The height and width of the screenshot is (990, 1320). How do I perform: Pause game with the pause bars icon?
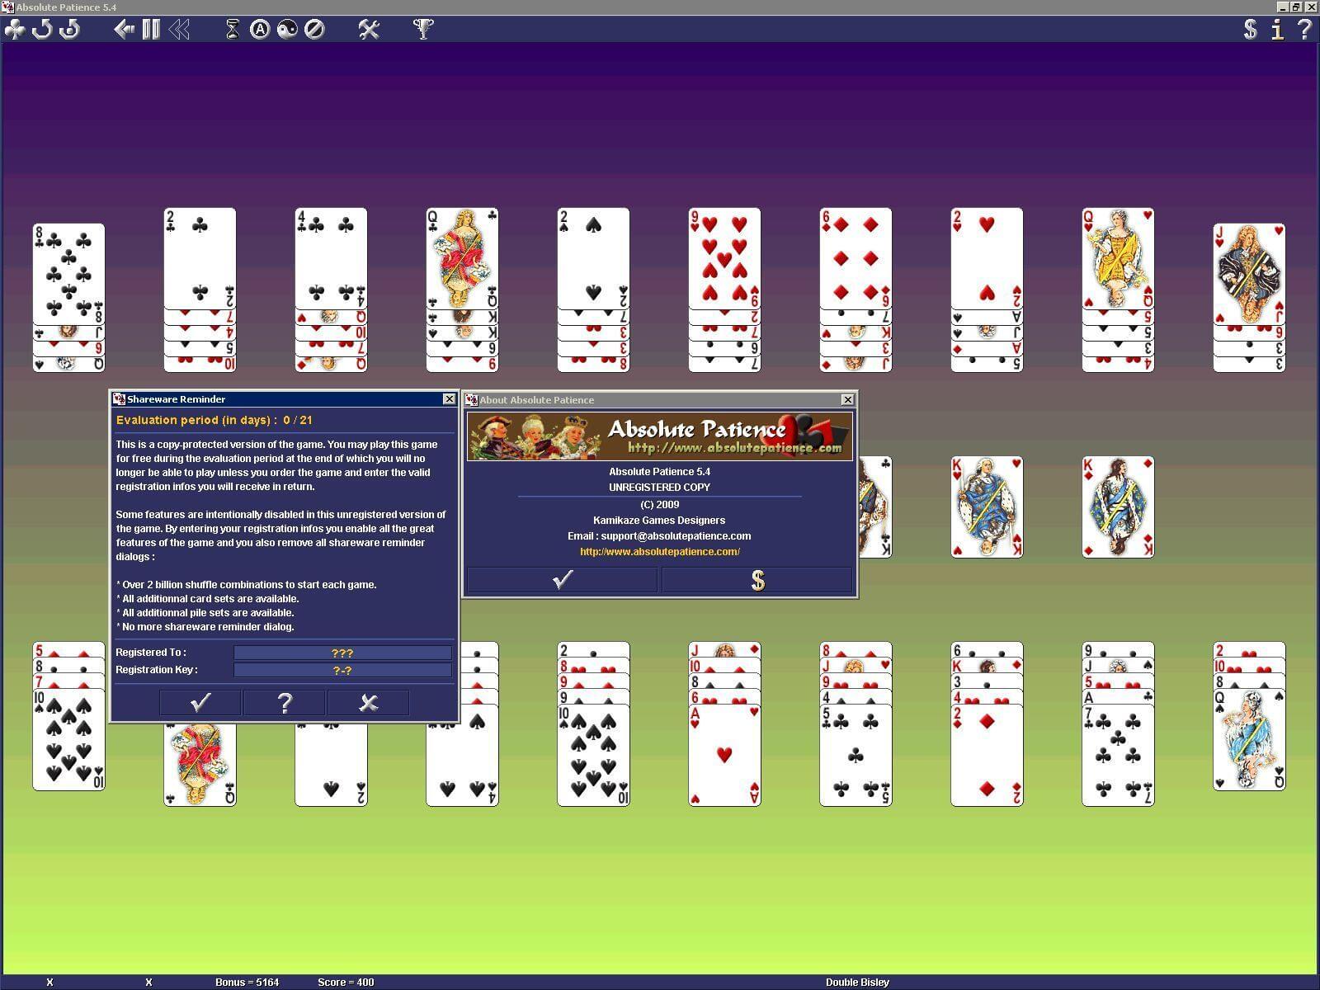click(151, 30)
